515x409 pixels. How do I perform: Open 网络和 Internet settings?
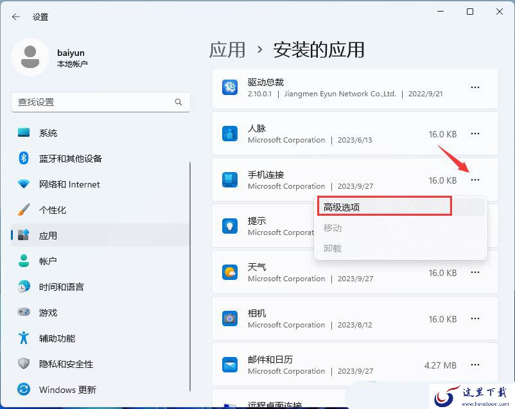(101, 184)
